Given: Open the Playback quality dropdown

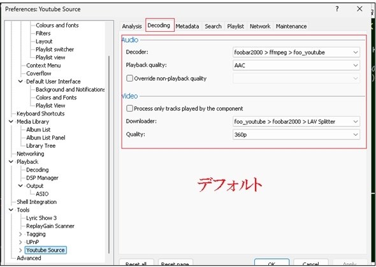Looking at the screenshot, I should [296, 65].
